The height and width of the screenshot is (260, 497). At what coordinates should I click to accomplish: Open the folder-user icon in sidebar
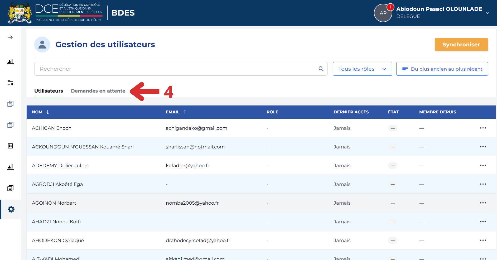coord(10,83)
